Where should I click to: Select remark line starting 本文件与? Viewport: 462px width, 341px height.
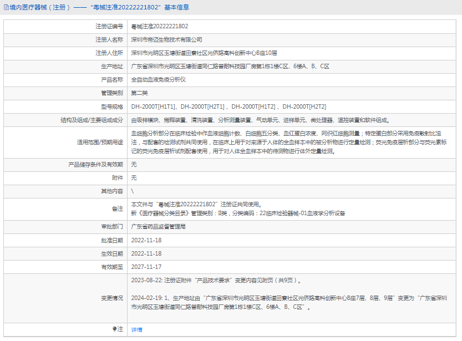click(x=196, y=205)
